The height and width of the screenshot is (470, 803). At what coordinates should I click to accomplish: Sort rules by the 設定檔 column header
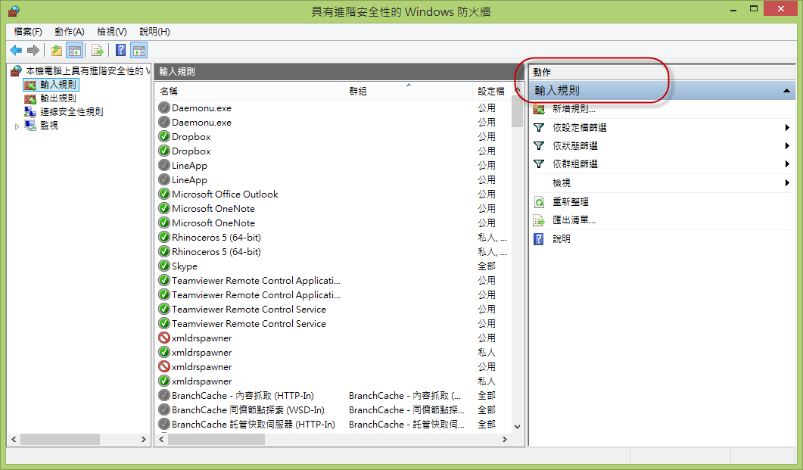tap(491, 91)
